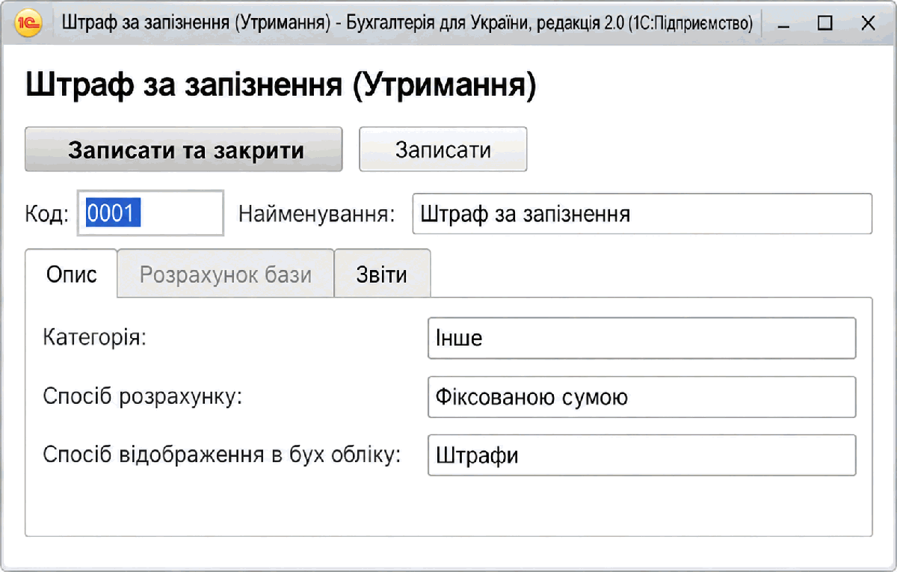Click Спосіб розрахунку field Фіксованою сумою

pyautogui.click(x=641, y=397)
